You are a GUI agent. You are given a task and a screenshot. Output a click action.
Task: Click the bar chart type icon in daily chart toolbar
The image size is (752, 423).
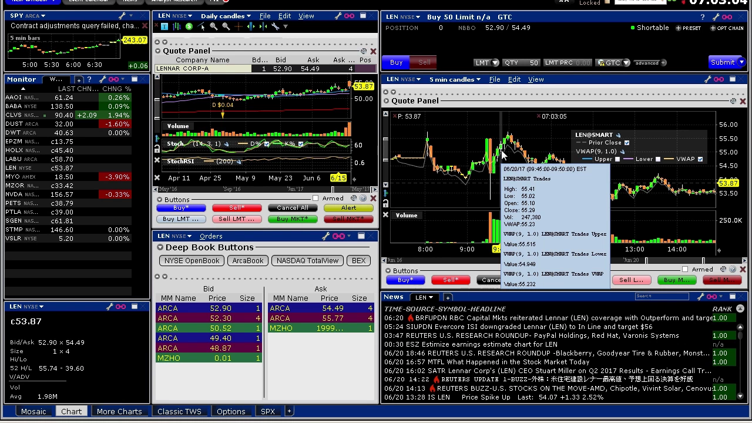[x=177, y=26]
